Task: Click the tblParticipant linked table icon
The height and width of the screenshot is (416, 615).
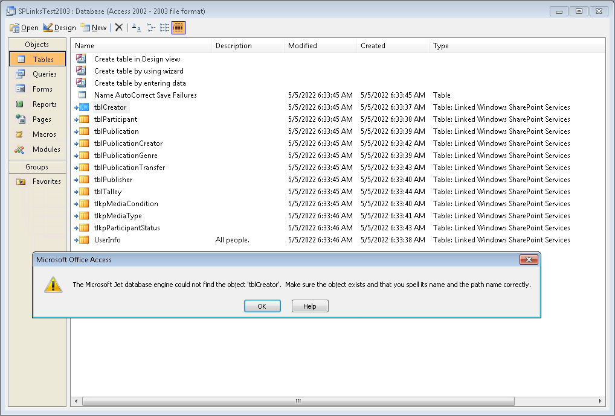Action: pyautogui.click(x=82, y=119)
